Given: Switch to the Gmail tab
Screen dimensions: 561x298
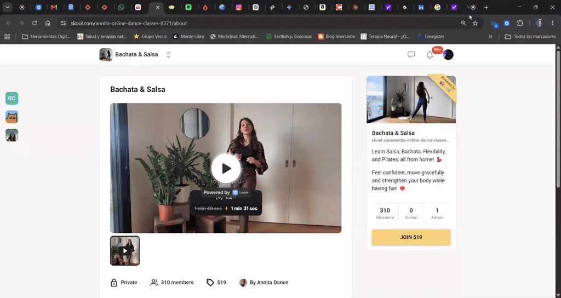Looking at the screenshot, I should click(54, 7).
